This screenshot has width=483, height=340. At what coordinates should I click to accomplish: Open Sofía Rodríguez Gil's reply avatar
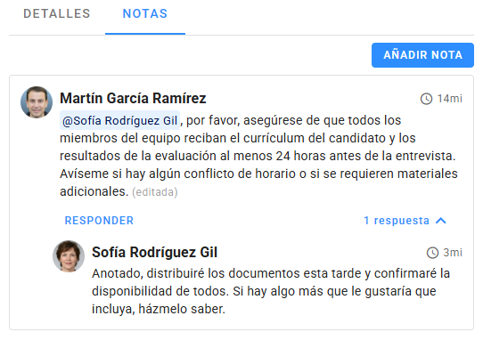tap(69, 256)
